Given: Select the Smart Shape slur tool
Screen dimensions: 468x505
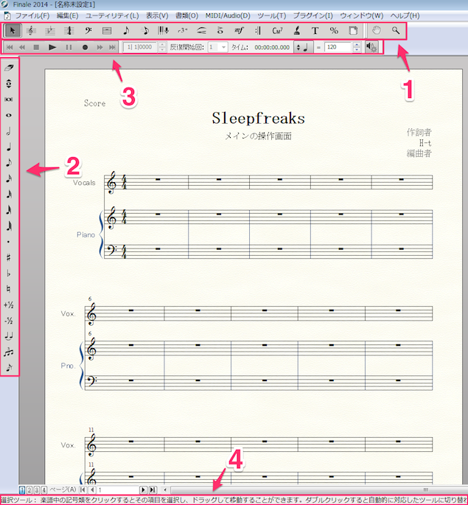Looking at the screenshot, I should tap(201, 31).
